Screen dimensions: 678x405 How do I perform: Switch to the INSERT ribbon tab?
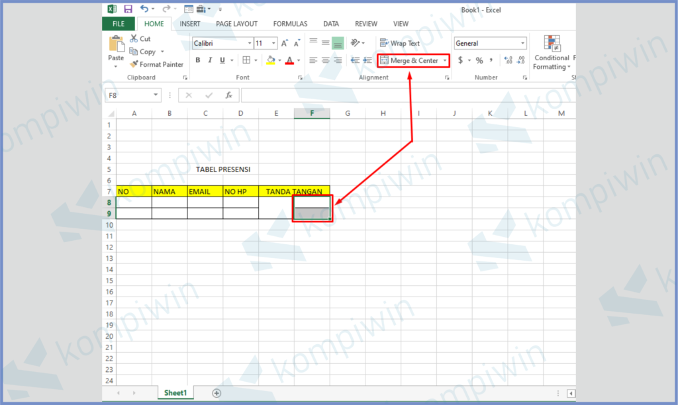click(190, 24)
